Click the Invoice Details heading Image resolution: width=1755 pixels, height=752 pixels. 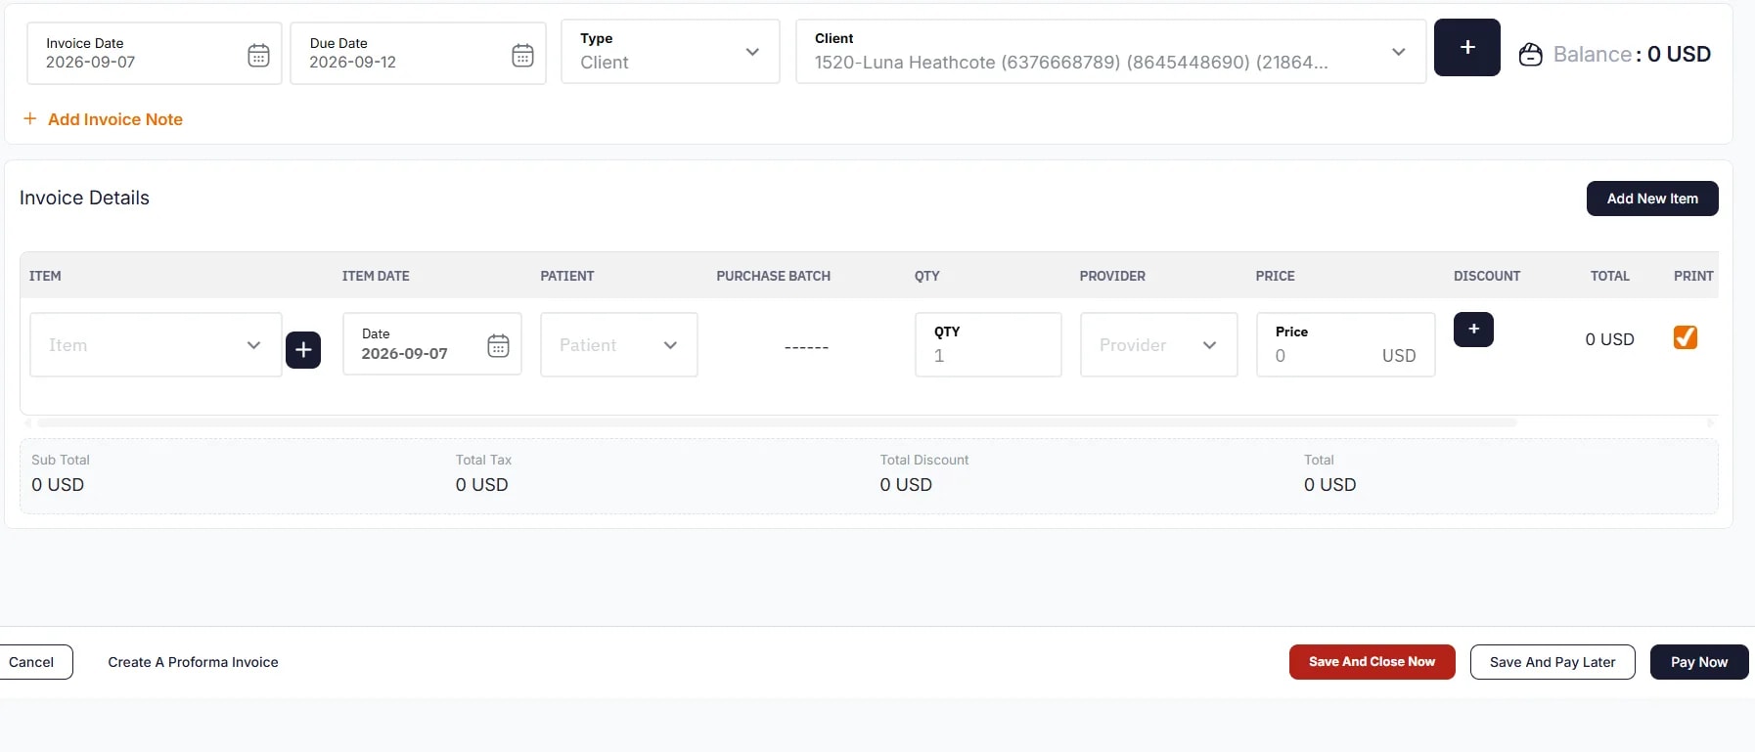pyautogui.click(x=84, y=198)
